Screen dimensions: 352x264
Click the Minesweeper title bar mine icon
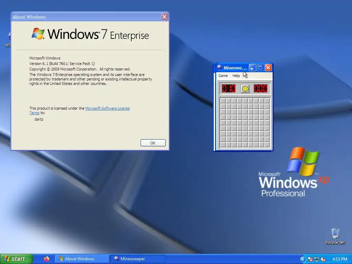coord(220,67)
